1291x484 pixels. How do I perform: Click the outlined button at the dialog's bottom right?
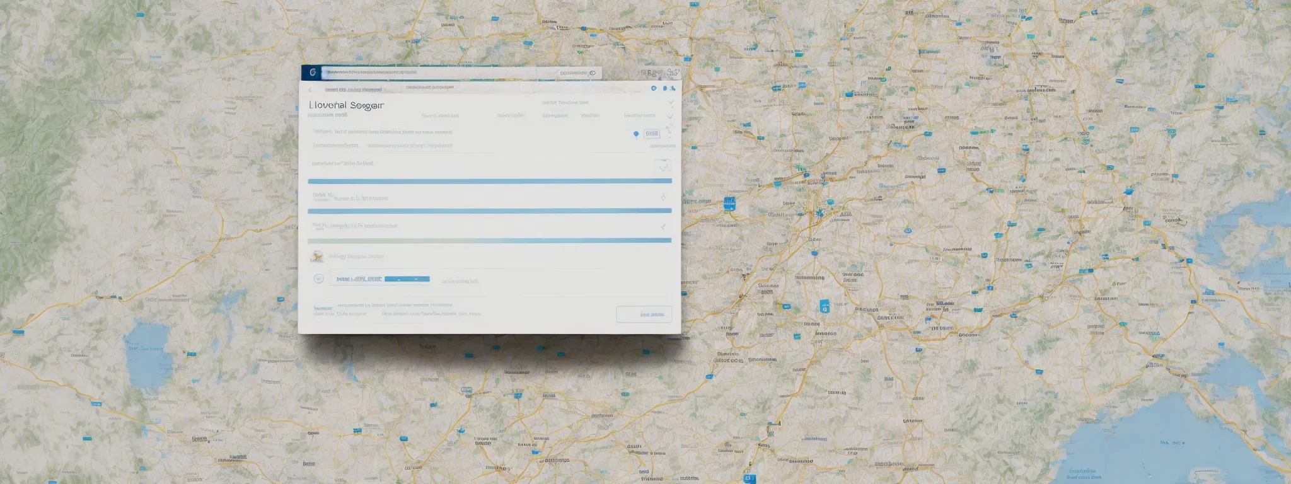644,314
